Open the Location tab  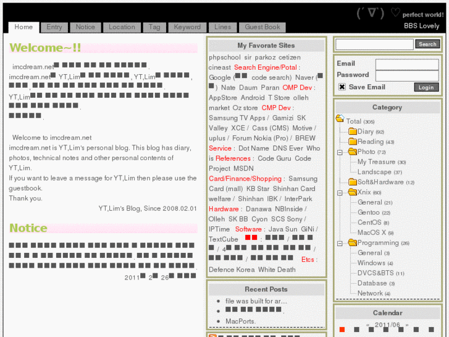tap(122, 27)
